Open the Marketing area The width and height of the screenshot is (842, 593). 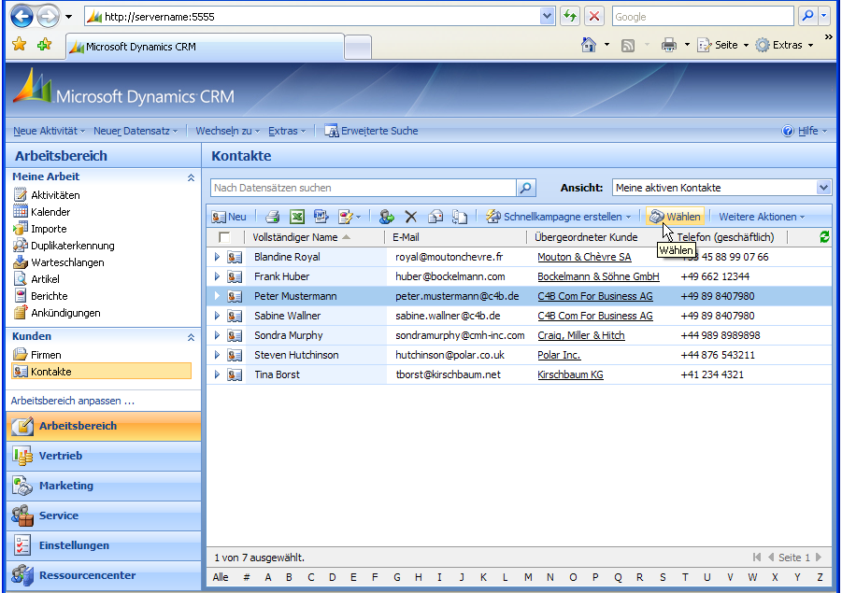65,486
